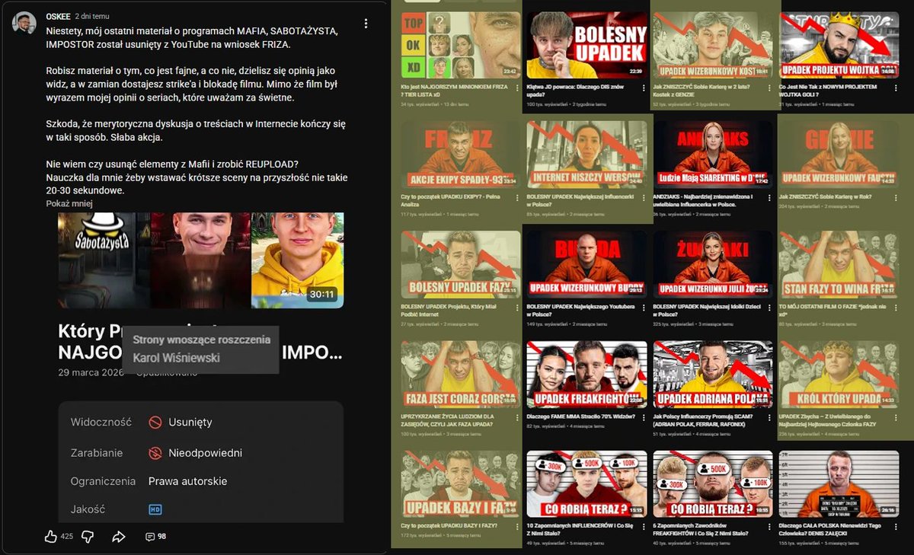The image size is (914, 555).
Task: Click the '425' like count
Action: coord(67,537)
